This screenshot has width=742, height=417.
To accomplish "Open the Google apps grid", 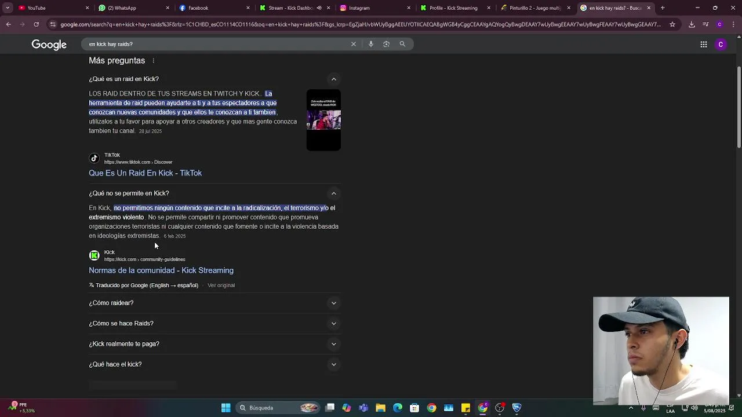I will coord(703,45).
